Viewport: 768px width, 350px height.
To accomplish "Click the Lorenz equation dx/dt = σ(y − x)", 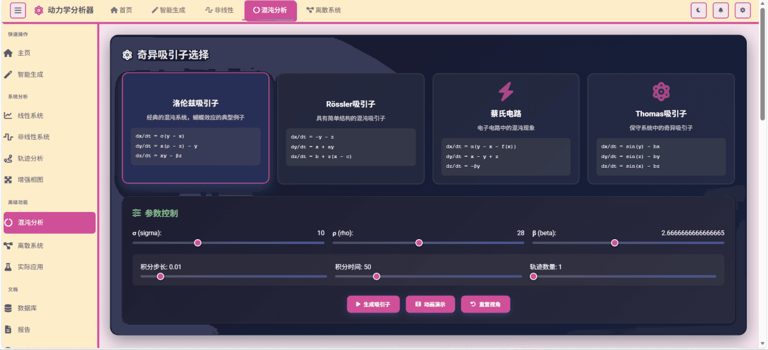I will [x=160, y=136].
